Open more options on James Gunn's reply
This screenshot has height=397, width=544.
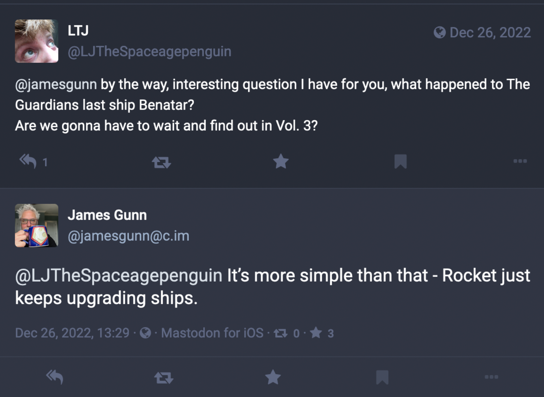[491, 377]
